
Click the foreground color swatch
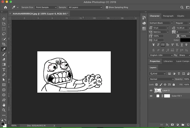(3, 124)
